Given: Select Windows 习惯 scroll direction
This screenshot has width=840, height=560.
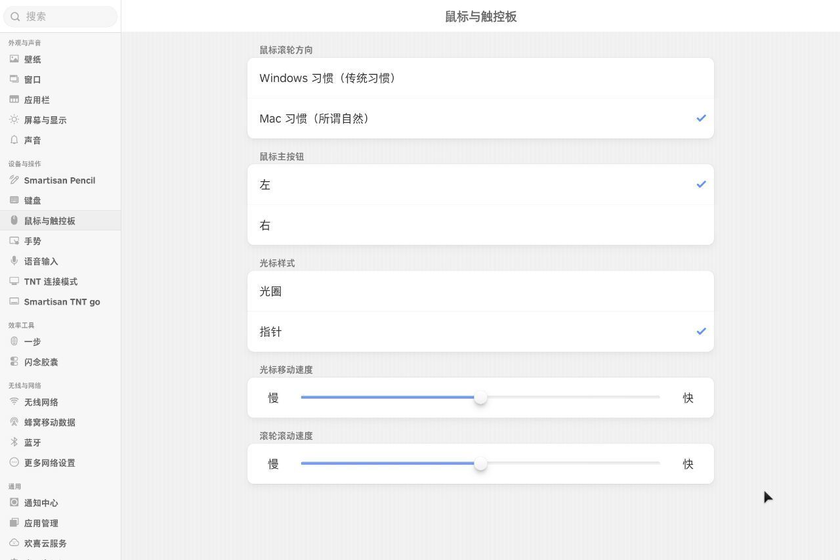Looking at the screenshot, I should (480, 77).
